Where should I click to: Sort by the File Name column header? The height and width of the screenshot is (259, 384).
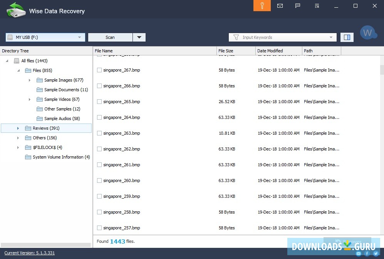[x=155, y=51]
